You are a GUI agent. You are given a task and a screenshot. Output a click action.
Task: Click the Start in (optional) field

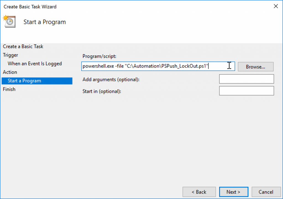(x=246, y=91)
